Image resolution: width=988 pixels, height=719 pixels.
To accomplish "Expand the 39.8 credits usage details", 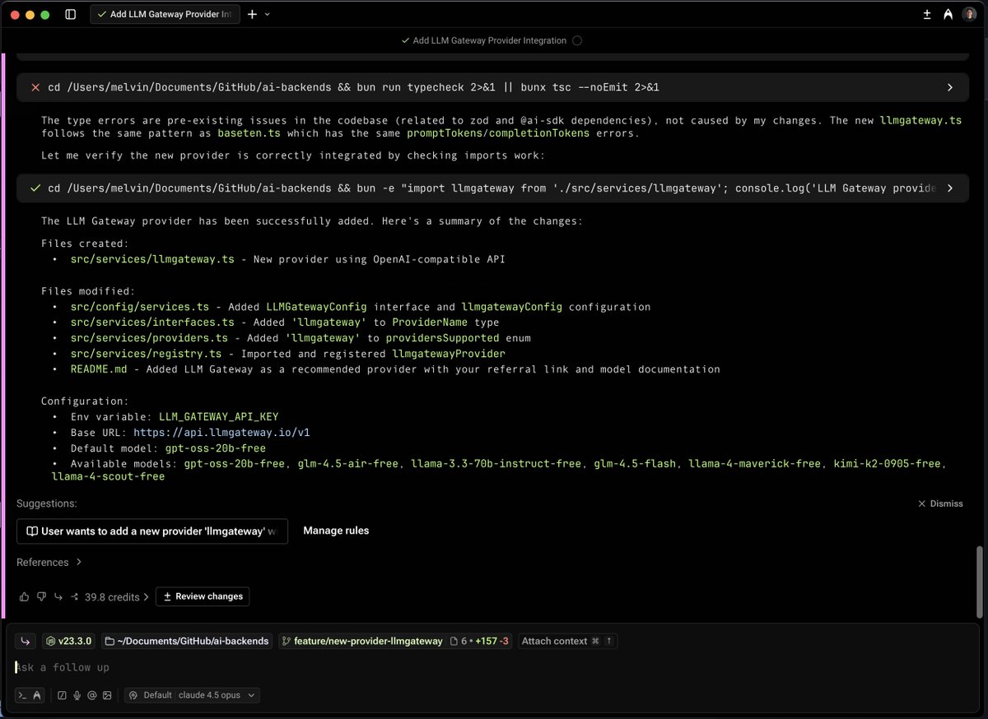I will click(x=117, y=597).
